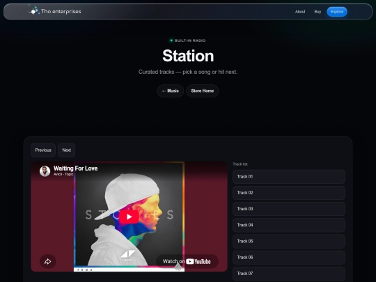Viewport: 376px width, 282px height.
Task: Select Track 04 in track list
Action: 289,225
